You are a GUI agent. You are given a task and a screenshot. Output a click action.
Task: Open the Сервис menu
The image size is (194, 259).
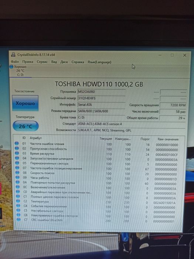[42, 62]
